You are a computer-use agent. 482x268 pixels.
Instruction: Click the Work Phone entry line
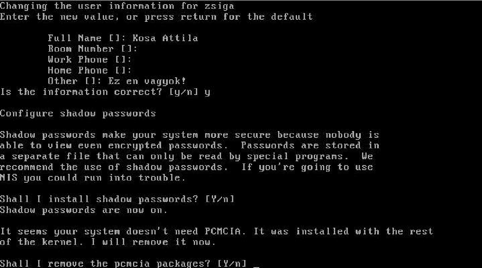[x=89, y=60]
